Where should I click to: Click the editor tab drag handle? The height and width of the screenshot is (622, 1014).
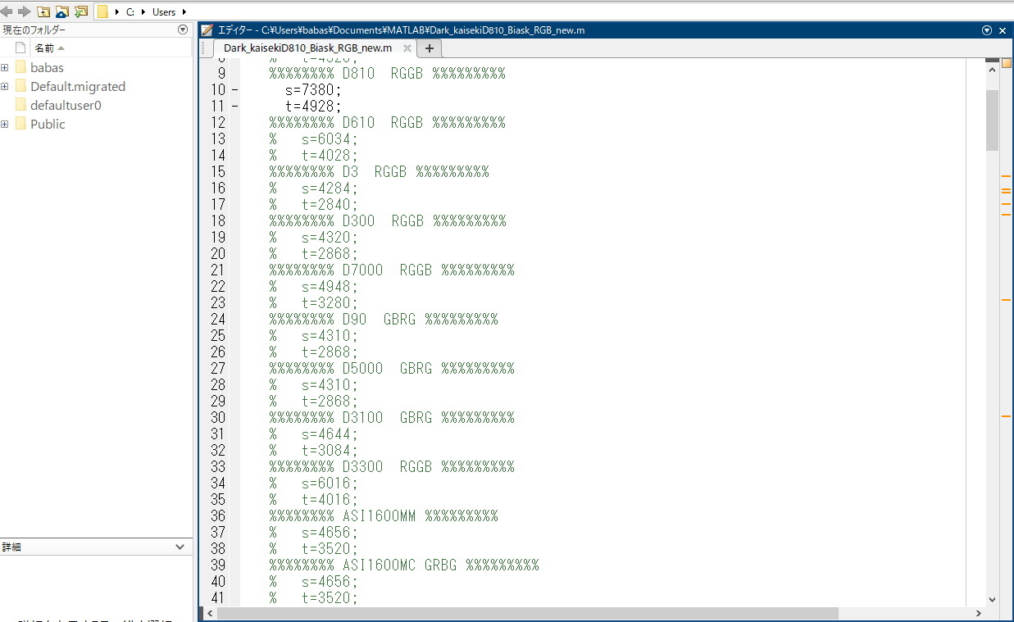203,48
